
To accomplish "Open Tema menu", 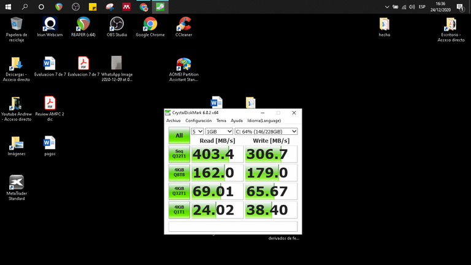I will (221, 120).
